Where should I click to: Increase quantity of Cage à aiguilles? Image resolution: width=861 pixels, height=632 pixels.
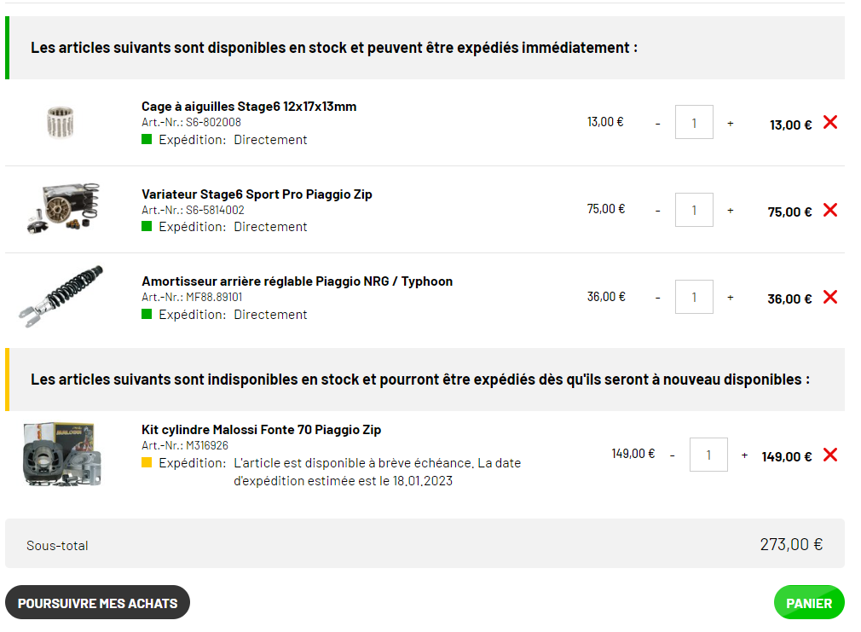click(730, 124)
